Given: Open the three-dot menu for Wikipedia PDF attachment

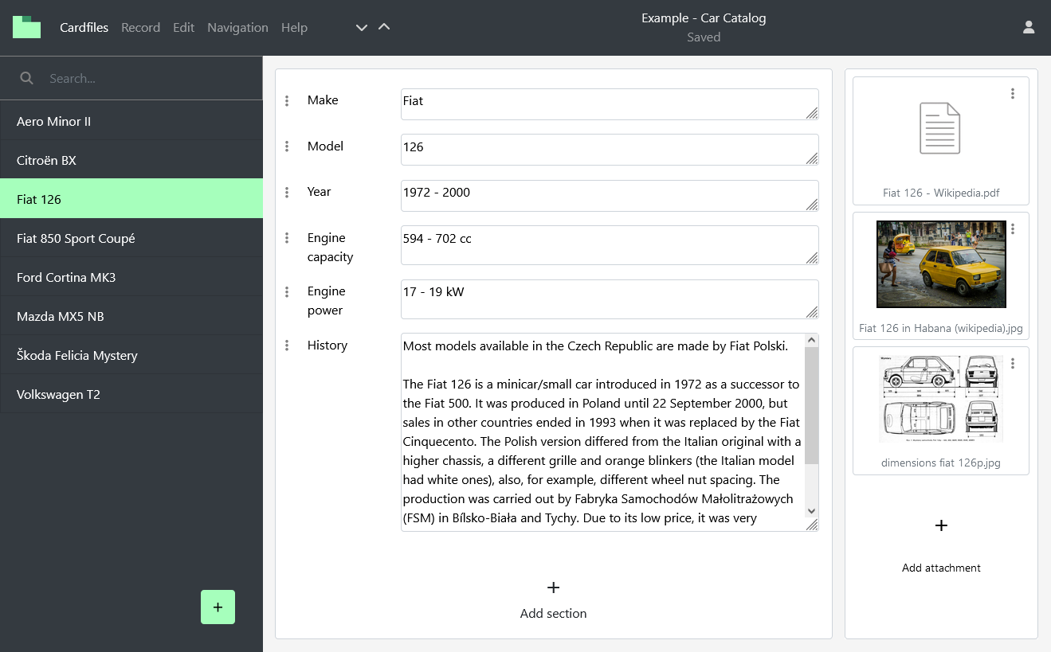Looking at the screenshot, I should pos(1012,94).
